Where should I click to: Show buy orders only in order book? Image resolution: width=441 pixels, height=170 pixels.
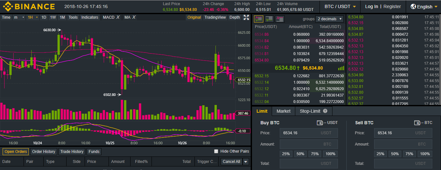coord(269,19)
